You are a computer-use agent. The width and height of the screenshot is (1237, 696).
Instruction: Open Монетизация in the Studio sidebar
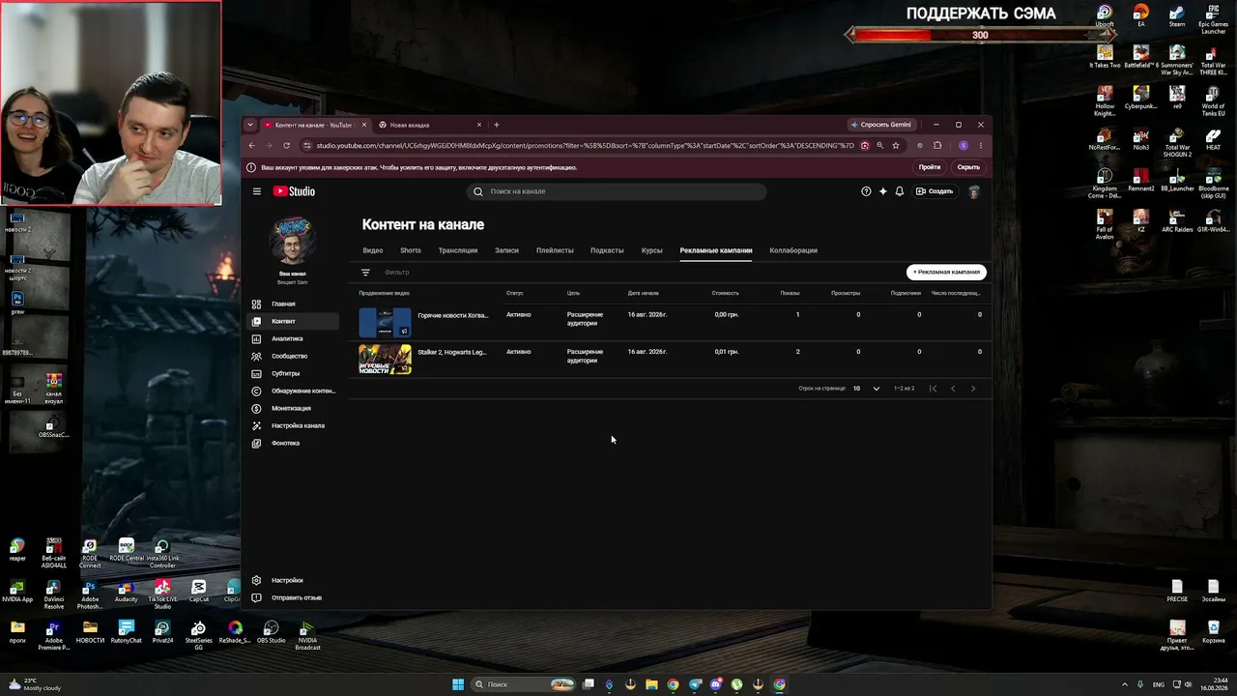point(292,408)
